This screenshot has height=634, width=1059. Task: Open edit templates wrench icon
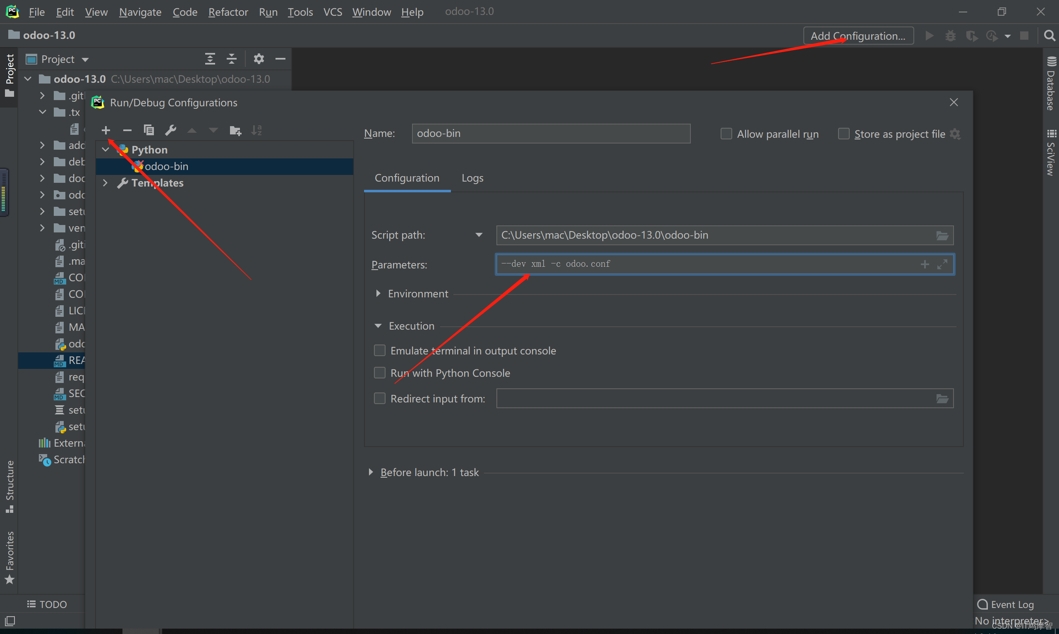coord(170,130)
